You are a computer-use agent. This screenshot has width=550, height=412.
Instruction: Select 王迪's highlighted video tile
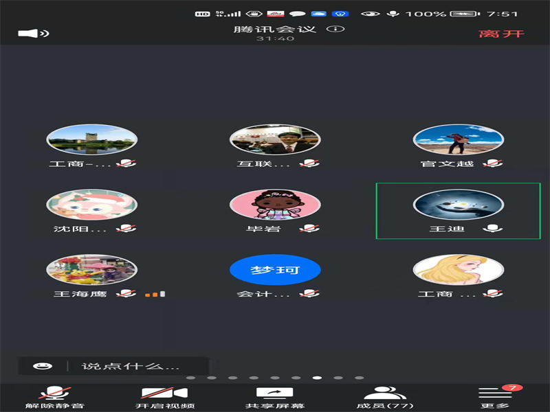pos(459,209)
